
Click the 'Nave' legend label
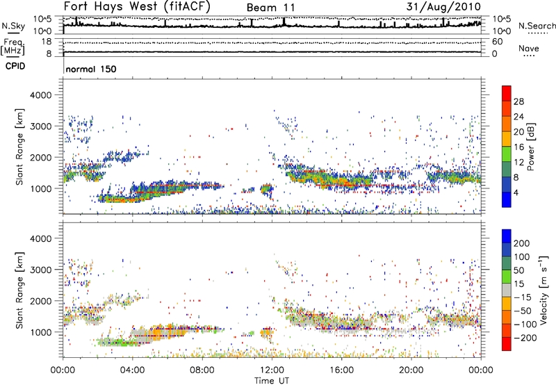tap(529, 48)
